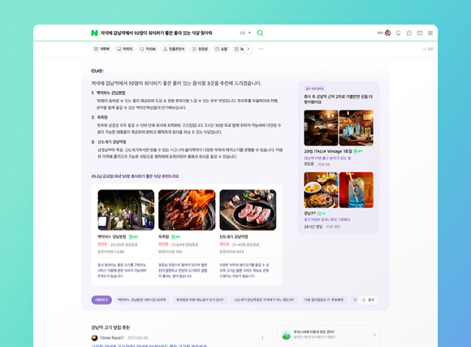Click the vertical three-dot menu on blog post

pos(262,338)
